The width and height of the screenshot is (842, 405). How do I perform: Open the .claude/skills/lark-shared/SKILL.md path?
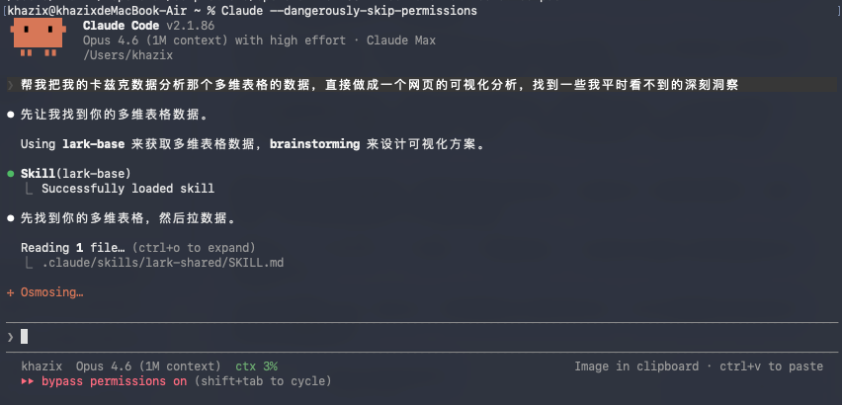(x=163, y=262)
